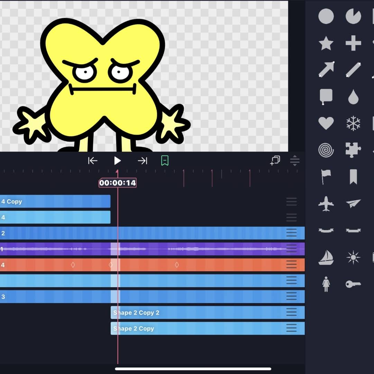Insert the spiral shape
This screenshot has width=374, height=374.
[326, 150]
